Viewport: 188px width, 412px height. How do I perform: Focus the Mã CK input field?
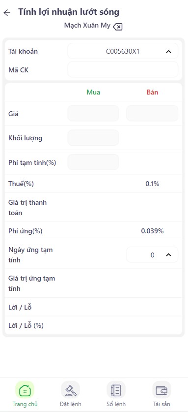pyautogui.click(x=123, y=70)
